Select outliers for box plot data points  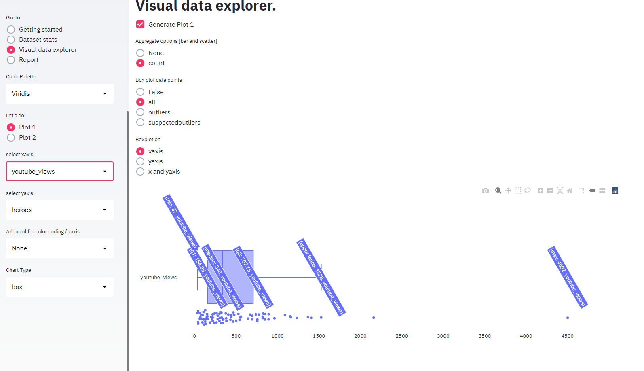(140, 112)
